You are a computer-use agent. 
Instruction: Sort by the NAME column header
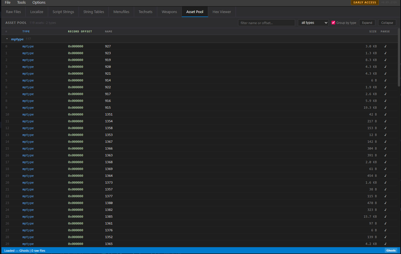[x=109, y=32]
